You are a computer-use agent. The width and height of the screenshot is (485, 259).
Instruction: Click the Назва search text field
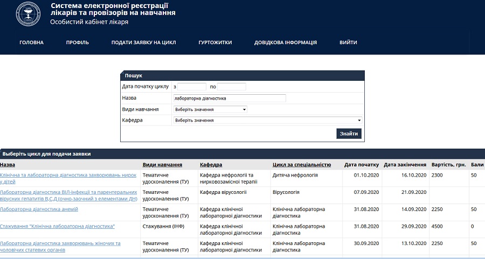point(230,99)
